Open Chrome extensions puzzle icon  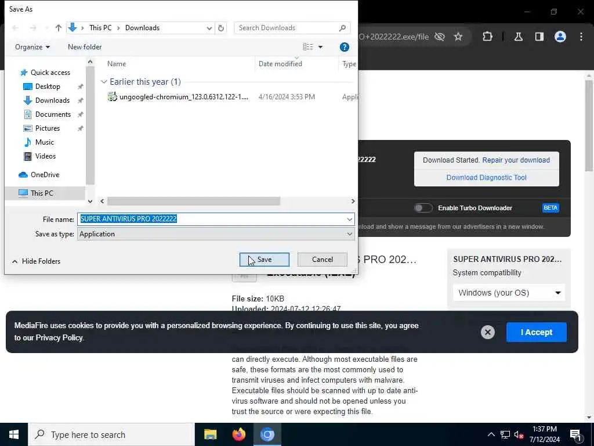pos(487,37)
